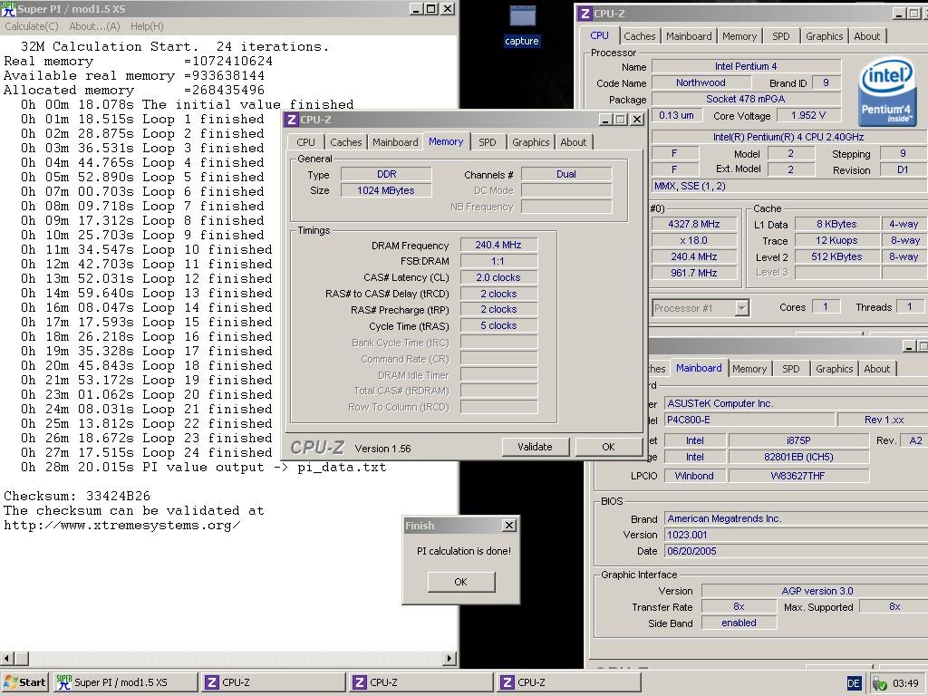Click the BIOS Date 06/20/2005 field
This screenshot has height=696, width=928.
tap(796, 551)
